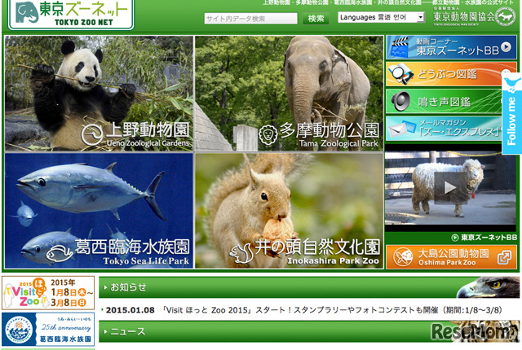Click the play arrow on the 東京ズーネットBB banner
Image resolution: width=522 pixels, height=350 pixels.
pyautogui.click(x=506, y=47)
